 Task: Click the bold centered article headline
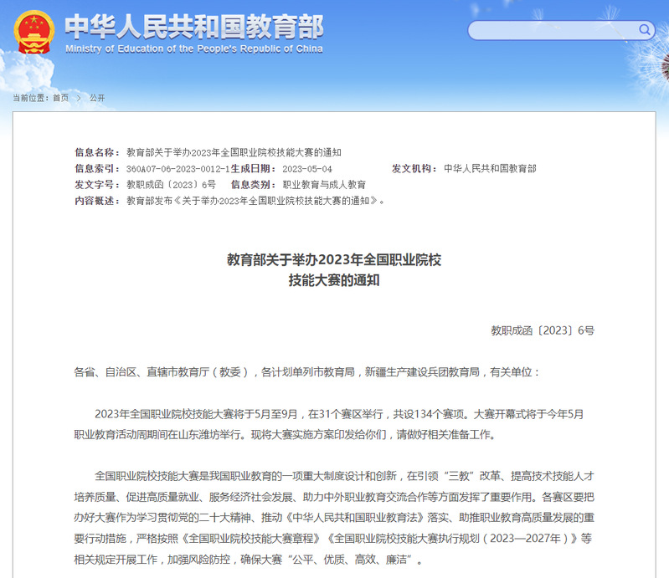[x=334, y=270]
